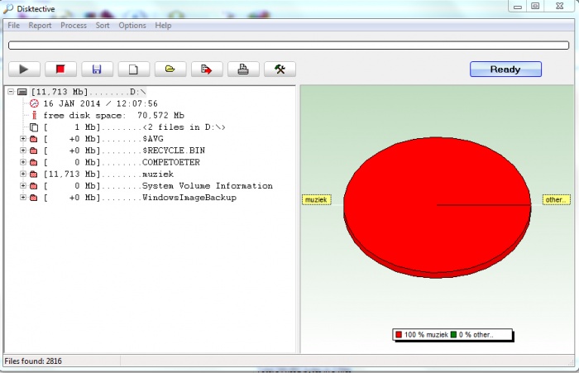Expand the System Volume Information node

[x=23, y=186]
